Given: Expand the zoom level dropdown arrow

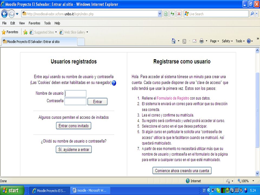Looking at the screenshot, I should (253, 181).
